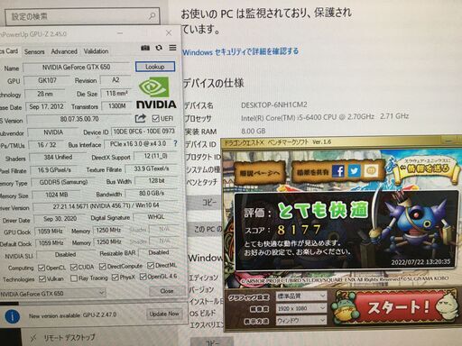Click the Shaders value 384 Unified
This screenshot has width=462, height=346.
[x=58, y=157]
